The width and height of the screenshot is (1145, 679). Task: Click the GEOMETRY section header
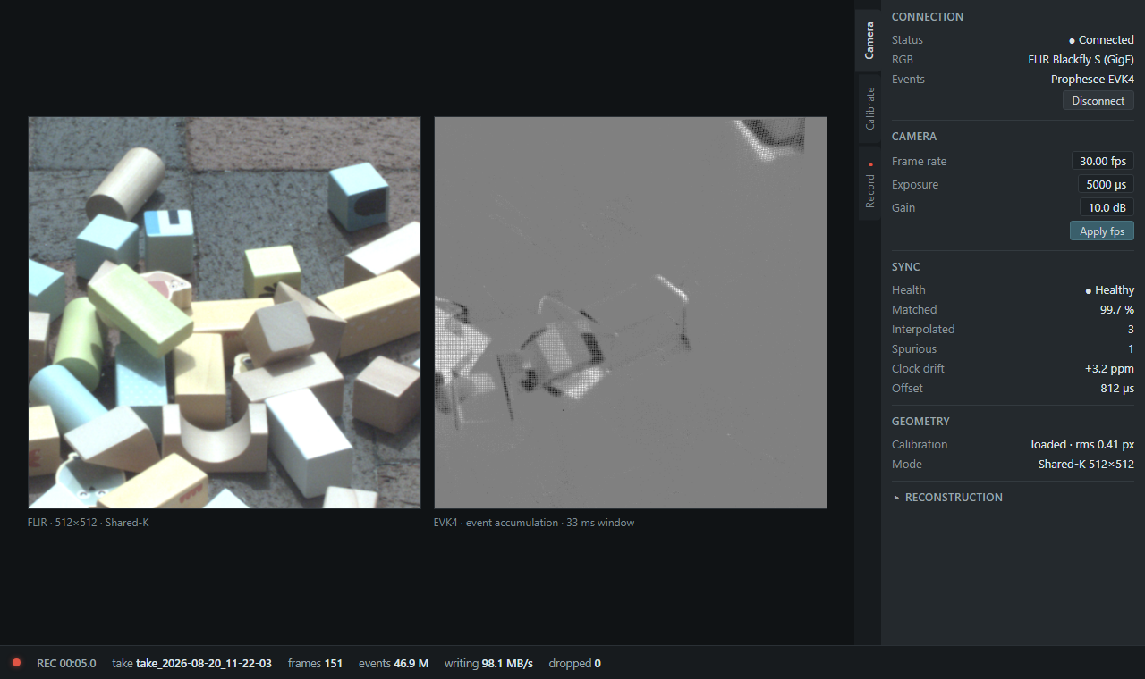(x=920, y=422)
